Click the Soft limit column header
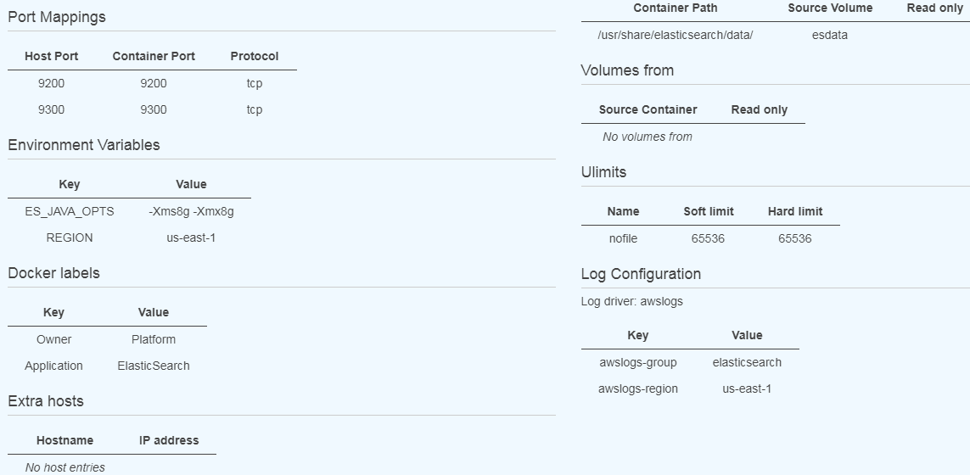 click(x=709, y=211)
